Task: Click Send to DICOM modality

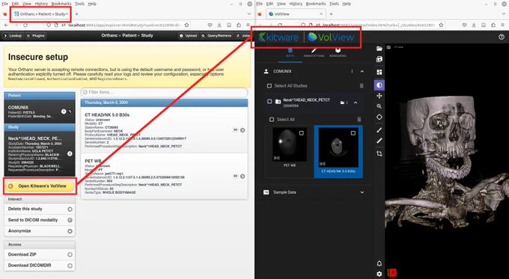Action: point(40,220)
